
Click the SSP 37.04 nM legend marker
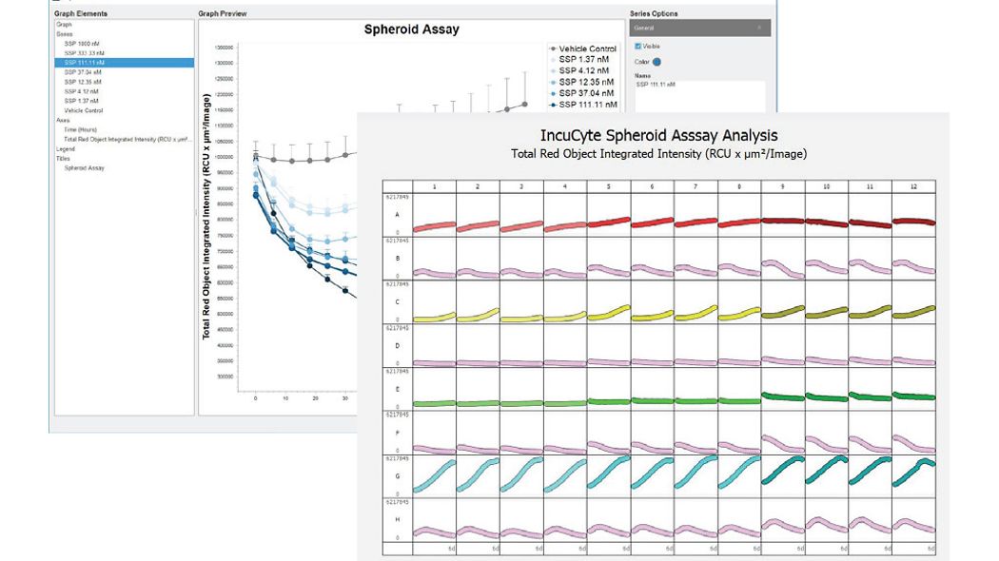coord(554,93)
